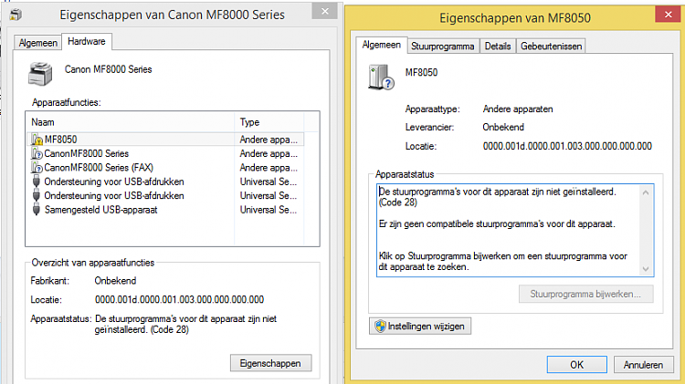Click the Canon MF8000 Series printer icon
The width and height of the screenshot is (685, 384).
40,74
